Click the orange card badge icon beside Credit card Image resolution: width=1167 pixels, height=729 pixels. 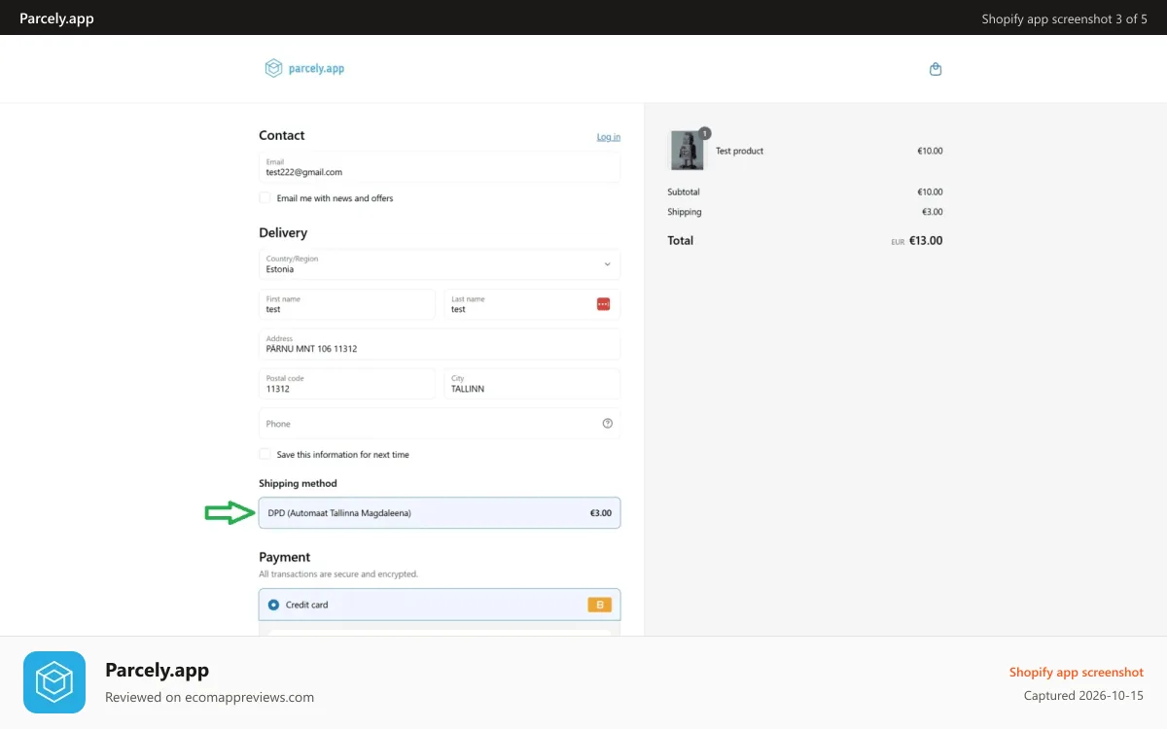599,605
